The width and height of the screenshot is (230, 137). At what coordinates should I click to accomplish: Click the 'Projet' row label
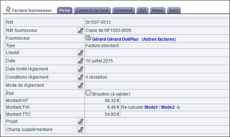click(12, 121)
